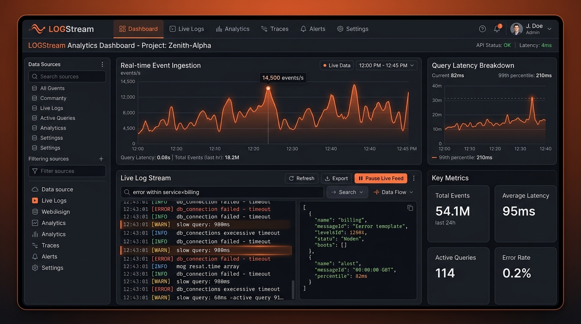Click the J. Doe profile avatar

pos(516,29)
